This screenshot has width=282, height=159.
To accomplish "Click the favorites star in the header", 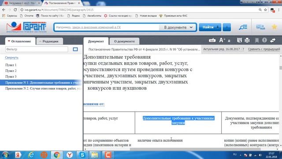I will coord(275,27).
